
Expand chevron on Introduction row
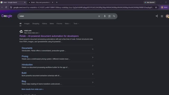point(93,66)
